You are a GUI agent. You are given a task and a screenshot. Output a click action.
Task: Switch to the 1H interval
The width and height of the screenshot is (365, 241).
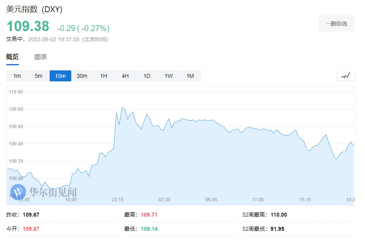(104, 76)
